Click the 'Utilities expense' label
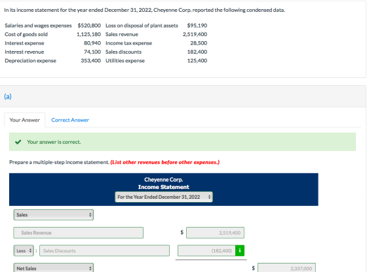The height and width of the screenshot is (272, 367). 125,61
